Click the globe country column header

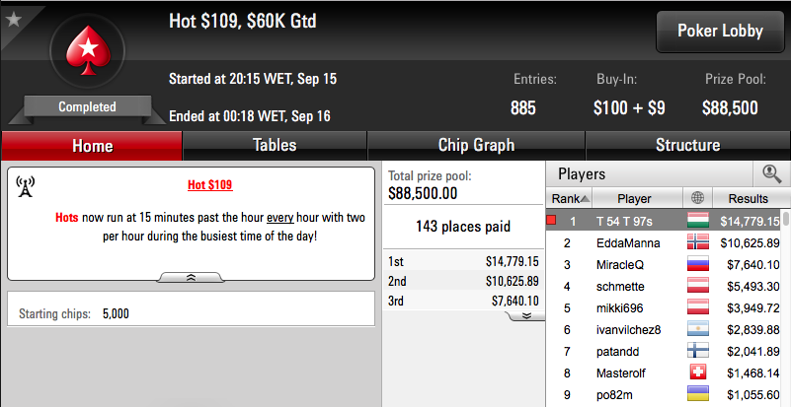coord(697,198)
